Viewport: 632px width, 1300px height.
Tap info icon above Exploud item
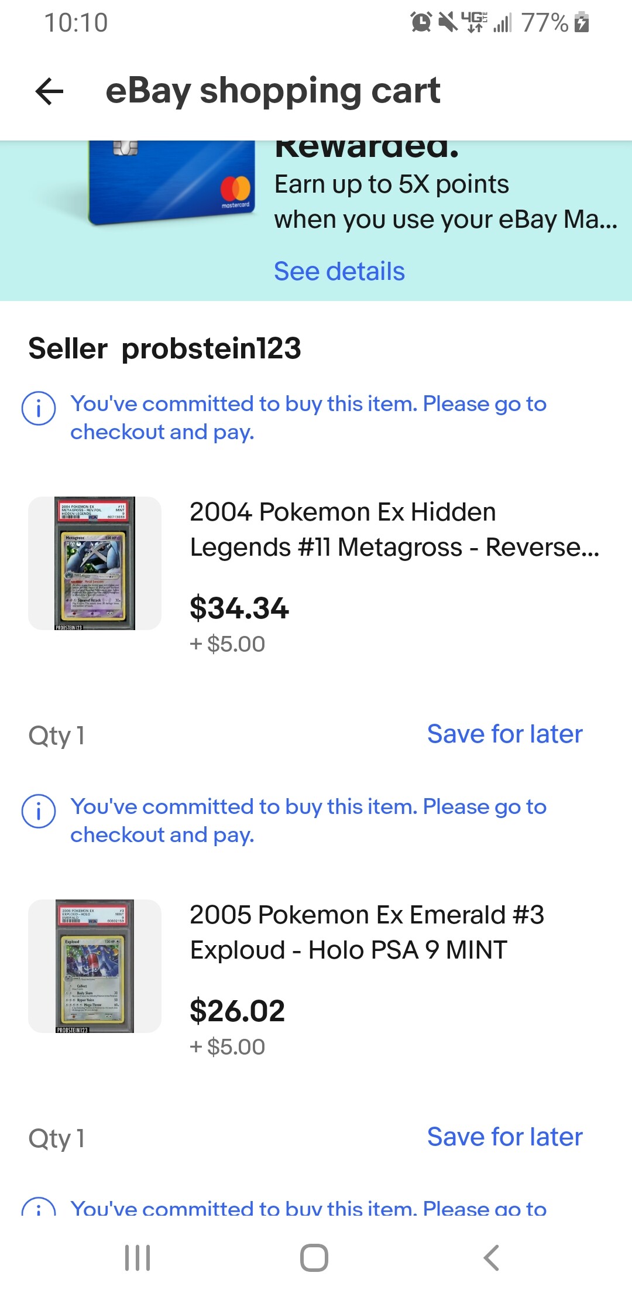pyautogui.click(x=39, y=811)
